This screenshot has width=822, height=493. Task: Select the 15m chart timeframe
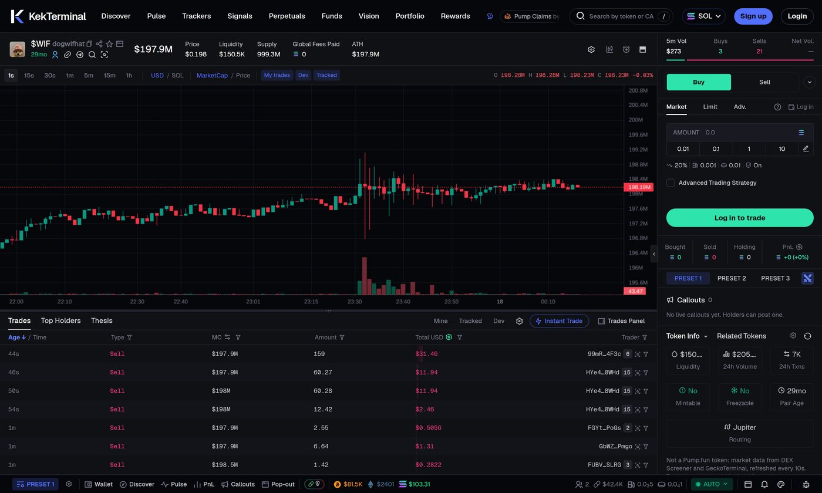109,75
